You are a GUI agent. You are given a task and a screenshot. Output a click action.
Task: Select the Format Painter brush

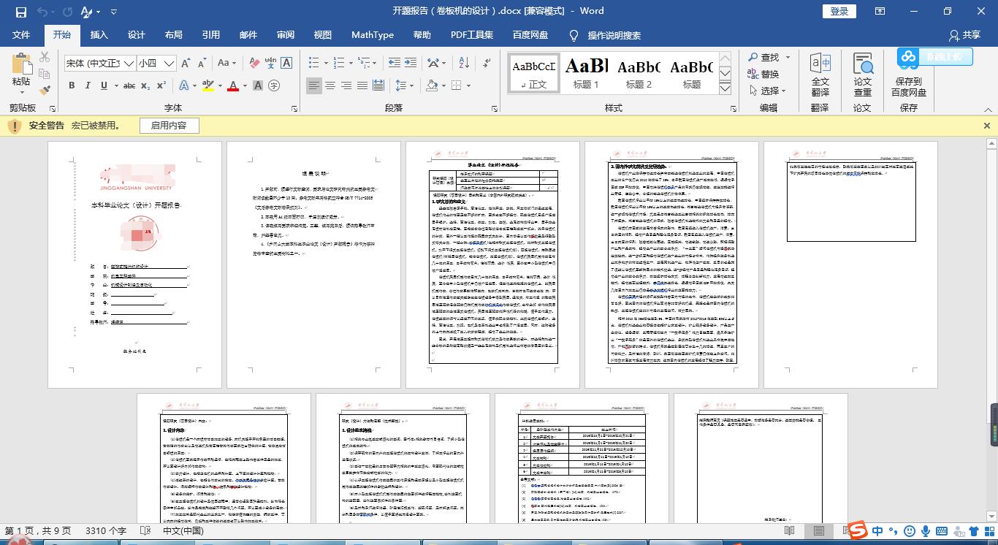pos(45,91)
